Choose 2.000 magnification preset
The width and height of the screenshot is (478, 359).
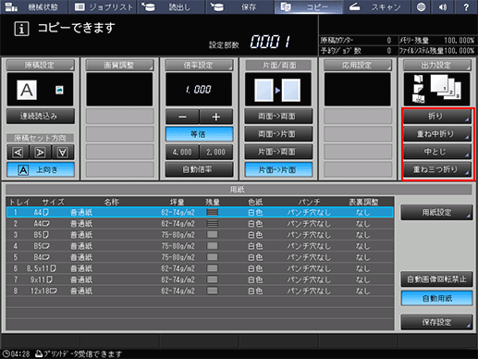[x=215, y=152]
